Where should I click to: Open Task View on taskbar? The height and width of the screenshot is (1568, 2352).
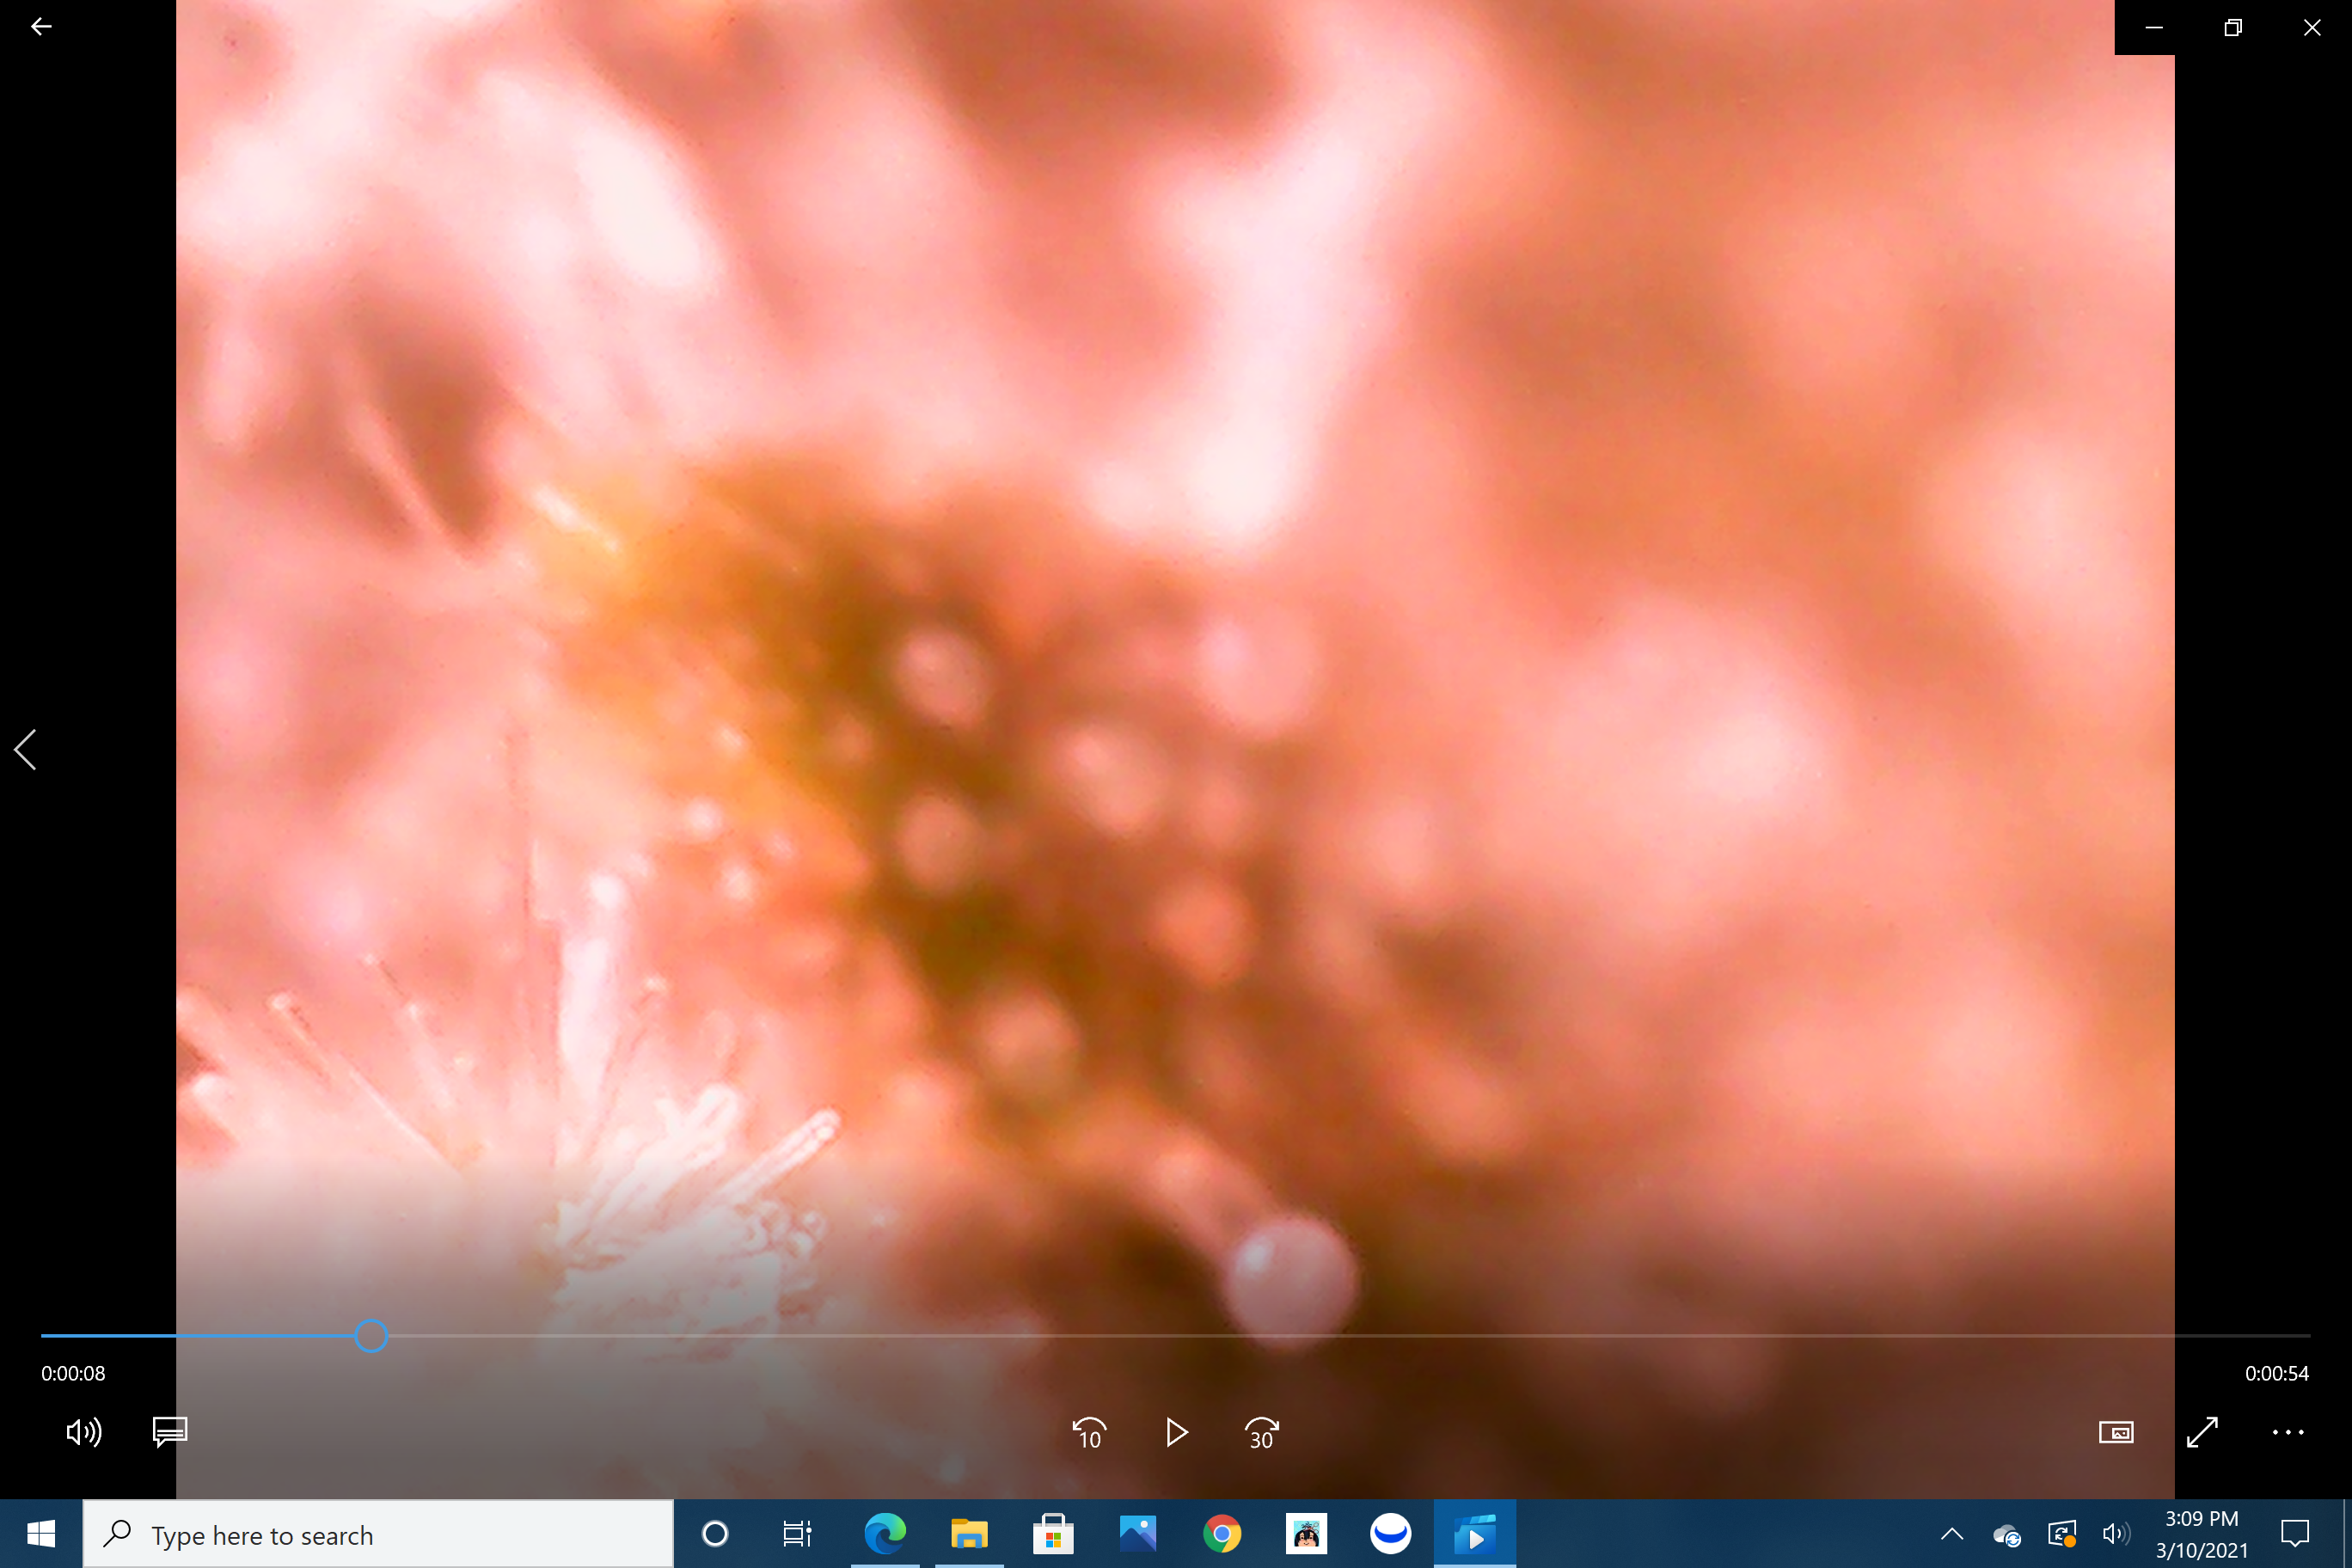pos(797,1534)
